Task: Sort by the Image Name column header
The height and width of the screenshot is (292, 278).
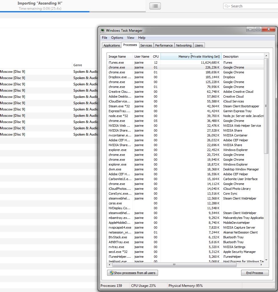Action: 119,57
